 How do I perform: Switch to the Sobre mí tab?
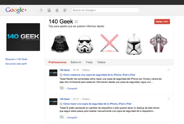[76, 62]
